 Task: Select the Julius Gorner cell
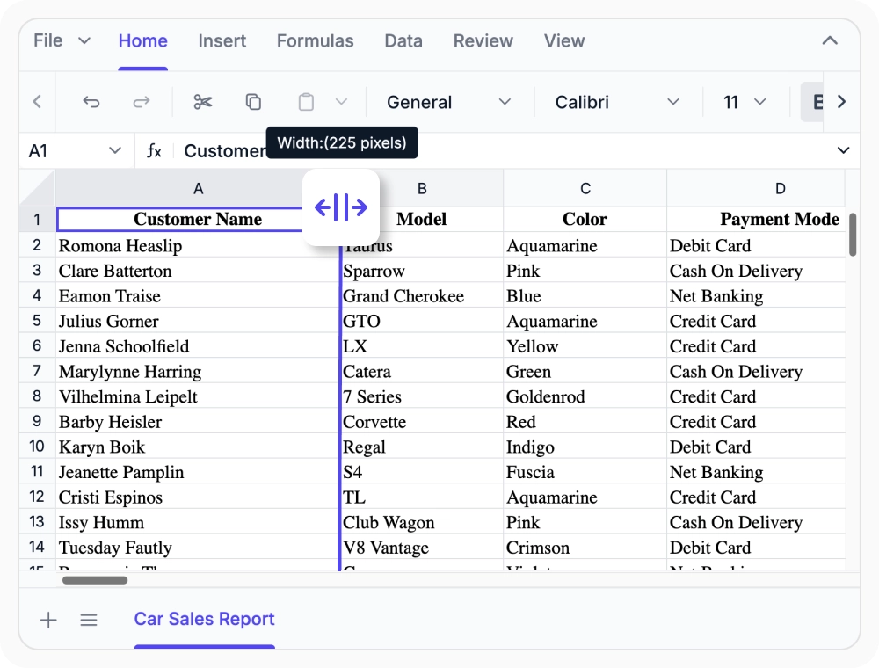coord(198,321)
